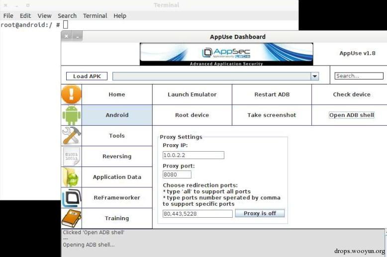Select the Android section

[117, 115]
